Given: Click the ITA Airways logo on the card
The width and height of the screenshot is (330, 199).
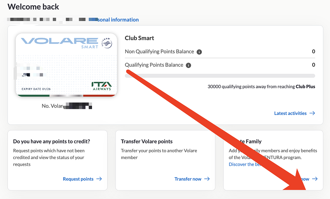Looking at the screenshot, I should [101, 86].
